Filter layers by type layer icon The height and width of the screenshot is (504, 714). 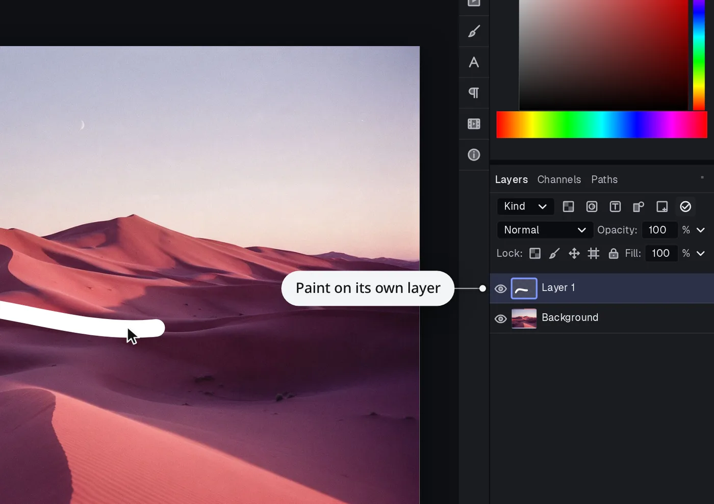click(x=615, y=206)
